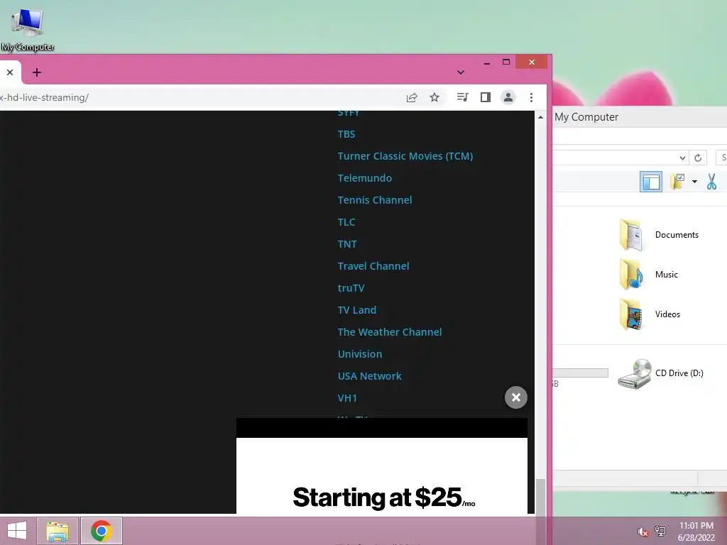Select the Music folder
Screen dimensions: 727x545
pos(649,275)
